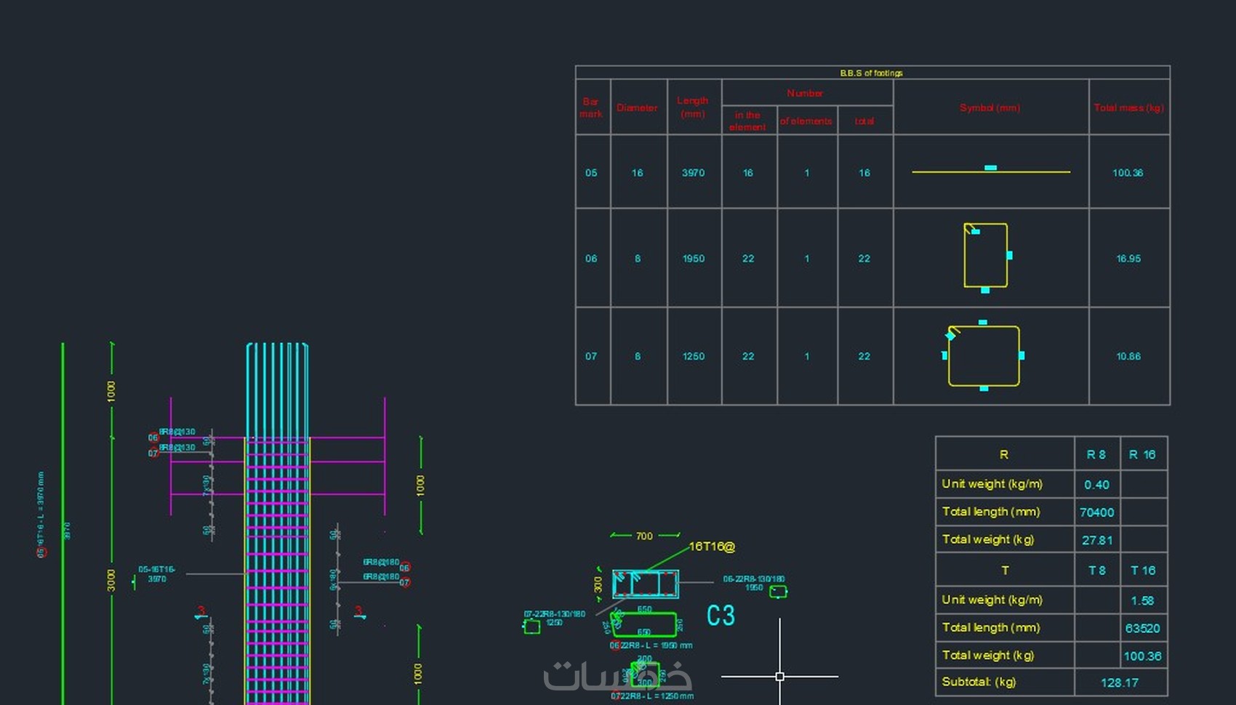Screen dimensions: 1236x705
Task: Select the total mass value 10.86
Action: (x=1128, y=356)
